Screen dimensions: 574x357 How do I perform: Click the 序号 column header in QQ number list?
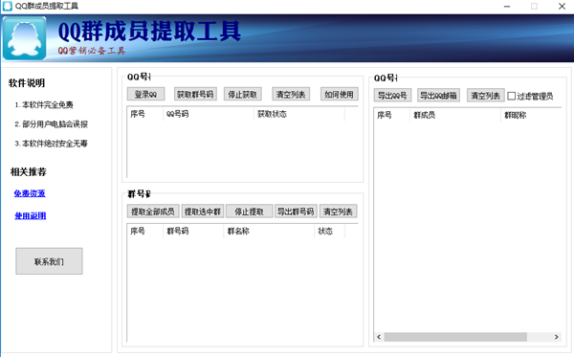(x=145, y=114)
